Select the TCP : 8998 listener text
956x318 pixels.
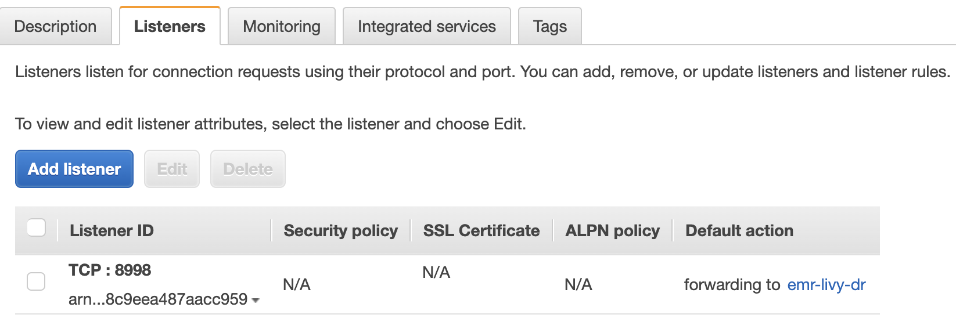110,270
